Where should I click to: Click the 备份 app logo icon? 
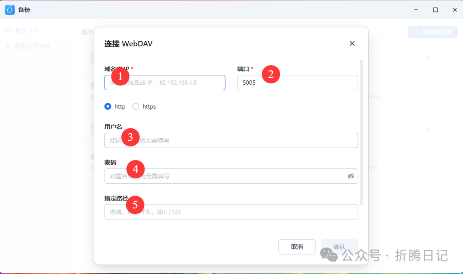point(10,10)
